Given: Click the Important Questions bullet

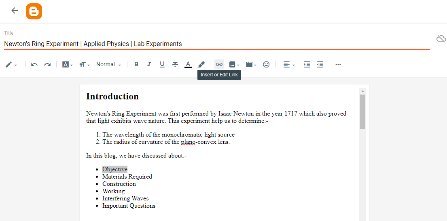Looking at the screenshot, I should coord(129,206).
